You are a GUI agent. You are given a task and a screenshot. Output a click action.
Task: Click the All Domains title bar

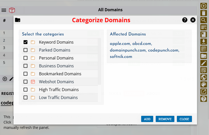coord(110,10)
